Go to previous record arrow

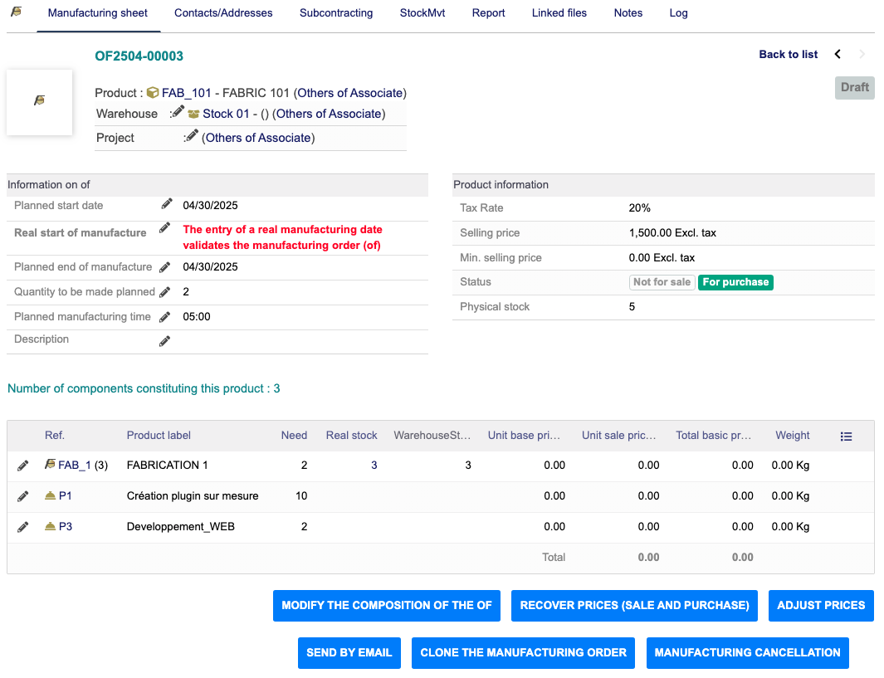pyautogui.click(x=838, y=55)
